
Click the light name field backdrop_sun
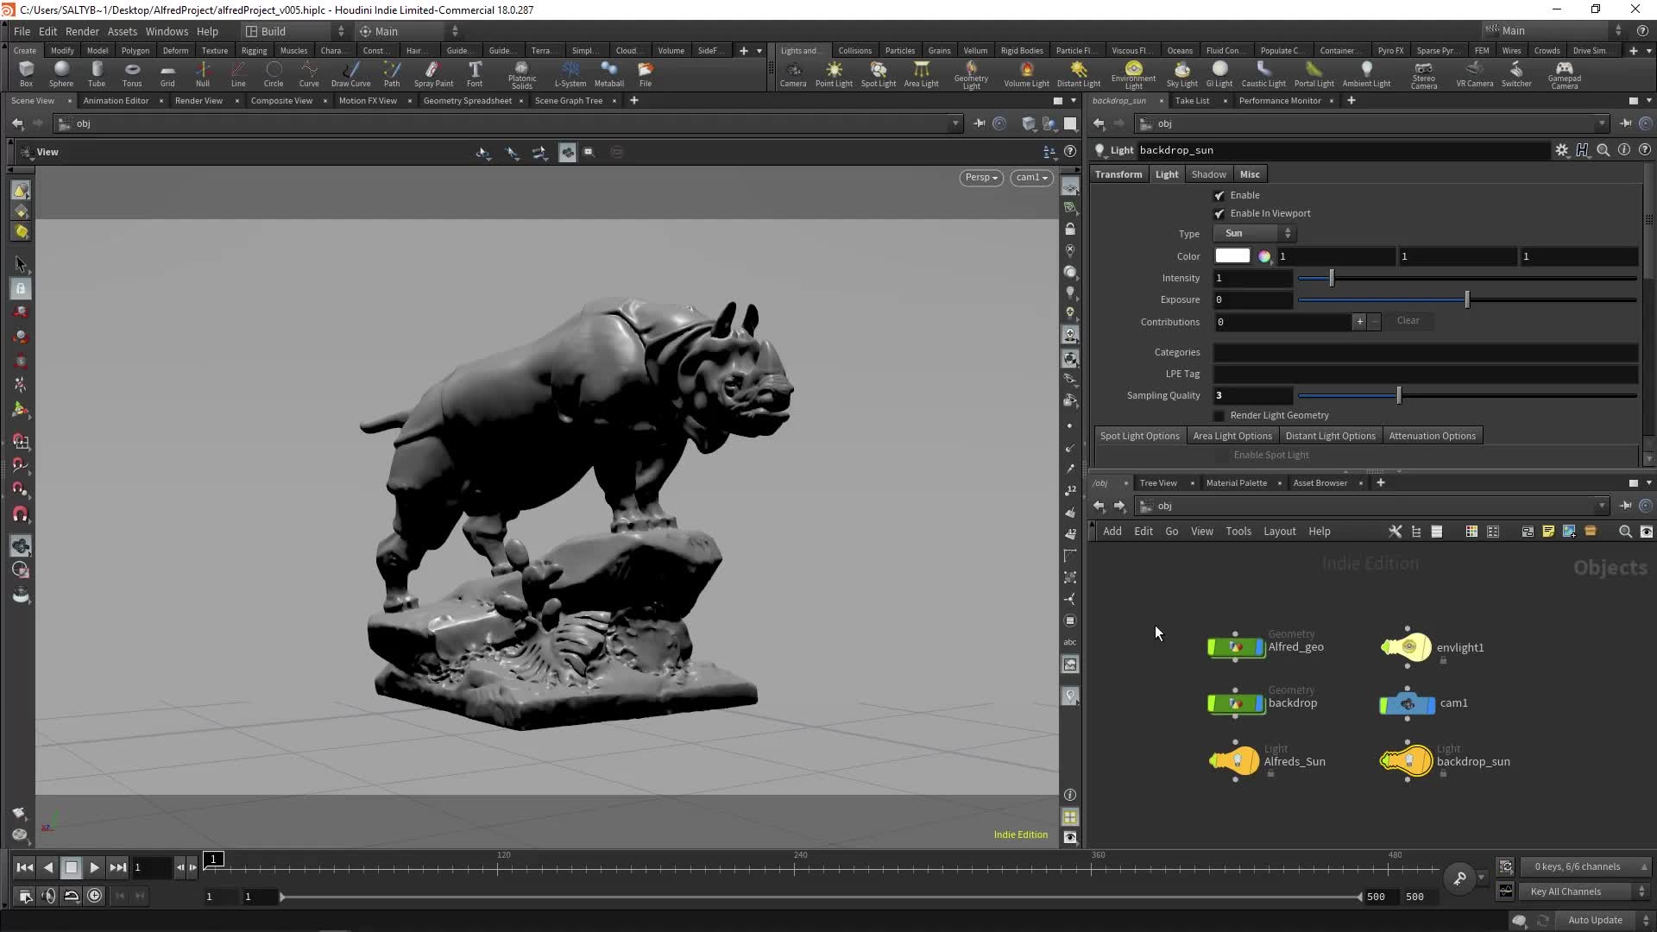pyautogui.click(x=1343, y=150)
